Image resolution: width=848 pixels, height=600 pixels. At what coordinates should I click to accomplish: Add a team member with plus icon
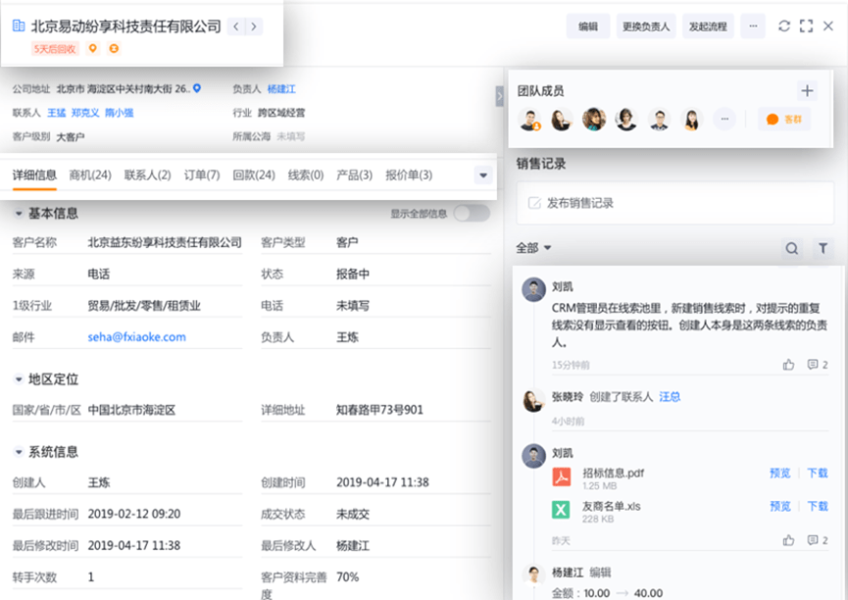[807, 91]
